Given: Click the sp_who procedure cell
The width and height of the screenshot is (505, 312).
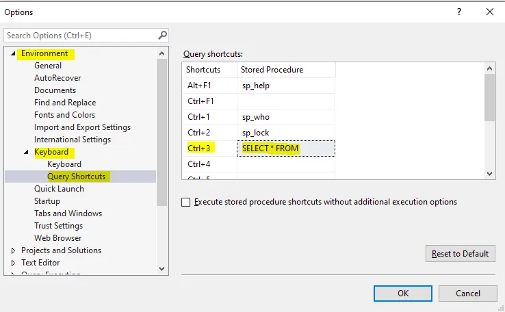Looking at the screenshot, I should coord(286,117).
